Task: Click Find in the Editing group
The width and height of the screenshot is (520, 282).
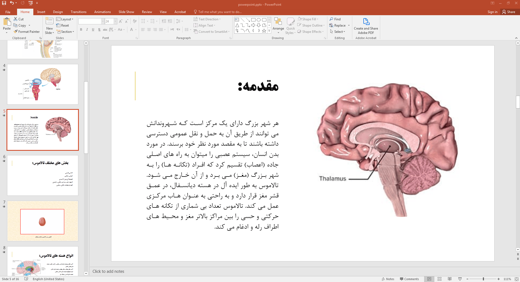Action: (x=335, y=19)
